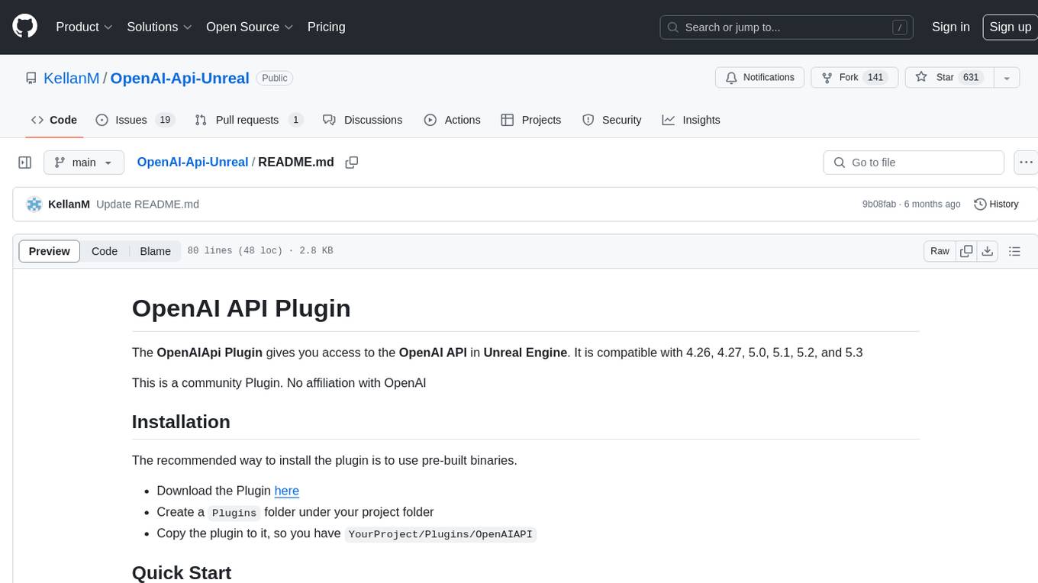Open the Insights tab
Image resolution: width=1038 pixels, height=583 pixels.
(691, 120)
